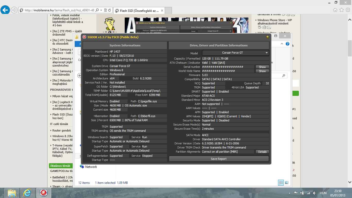Show the hidden Serial number
352x198 pixels.
(x=262, y=67)
